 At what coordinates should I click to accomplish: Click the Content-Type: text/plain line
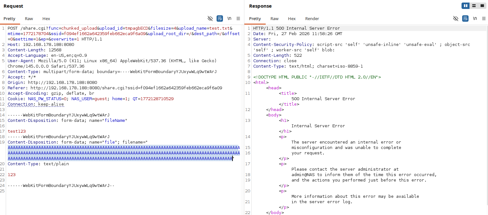coord(38,164)
